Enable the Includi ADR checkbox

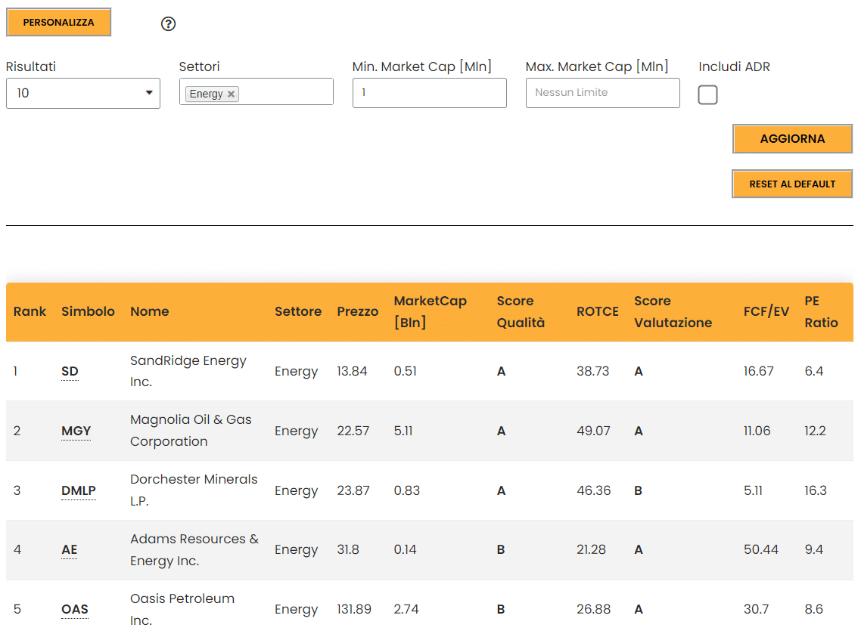tap(707, 94)
